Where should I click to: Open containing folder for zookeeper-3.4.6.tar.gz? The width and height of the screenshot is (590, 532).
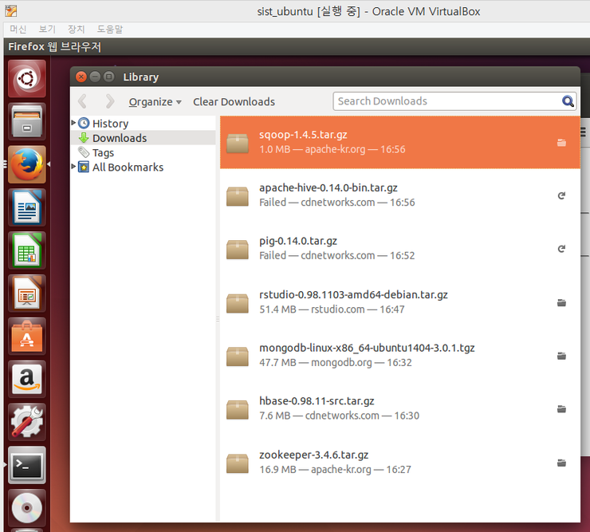tap(561, 463)
